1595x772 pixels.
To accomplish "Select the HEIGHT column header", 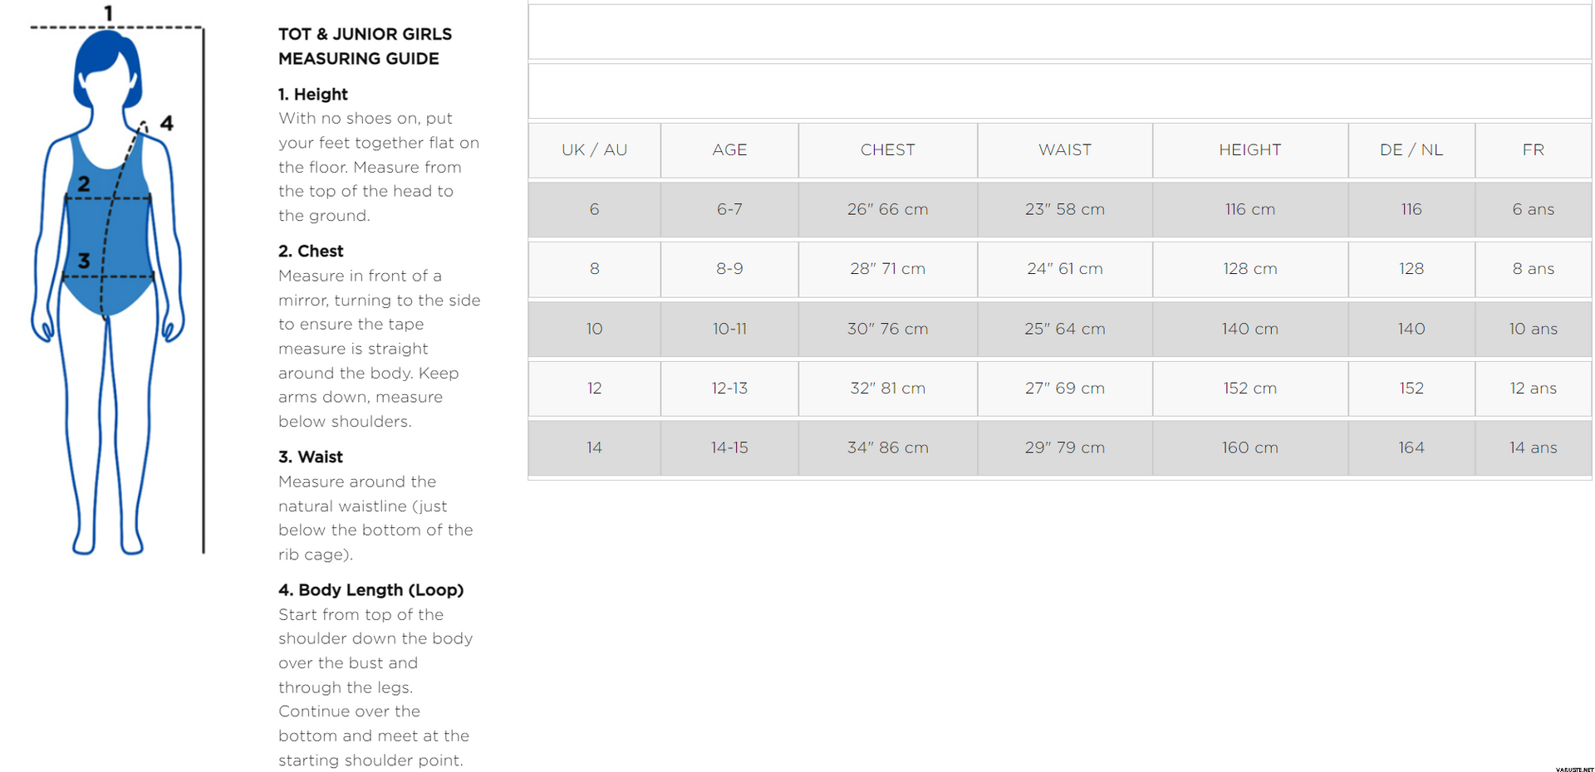I will pyautogui.click(x=1249, y=150).
